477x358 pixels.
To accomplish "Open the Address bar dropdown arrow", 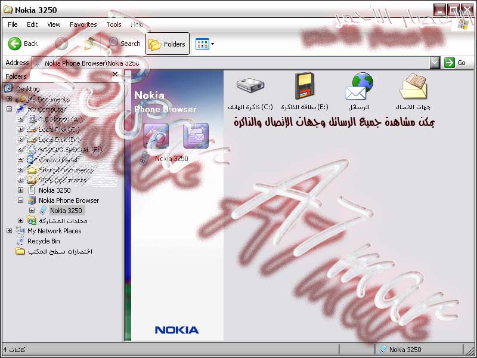I will click(435, 63).
